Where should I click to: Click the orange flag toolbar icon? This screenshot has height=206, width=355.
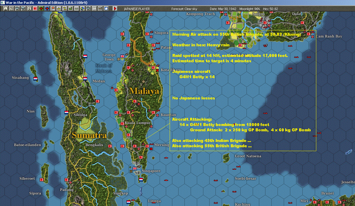53,9
